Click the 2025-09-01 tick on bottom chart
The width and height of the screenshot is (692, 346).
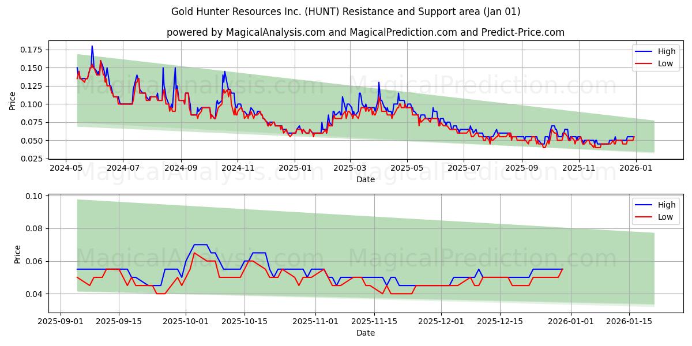click(x=59, y=321)
